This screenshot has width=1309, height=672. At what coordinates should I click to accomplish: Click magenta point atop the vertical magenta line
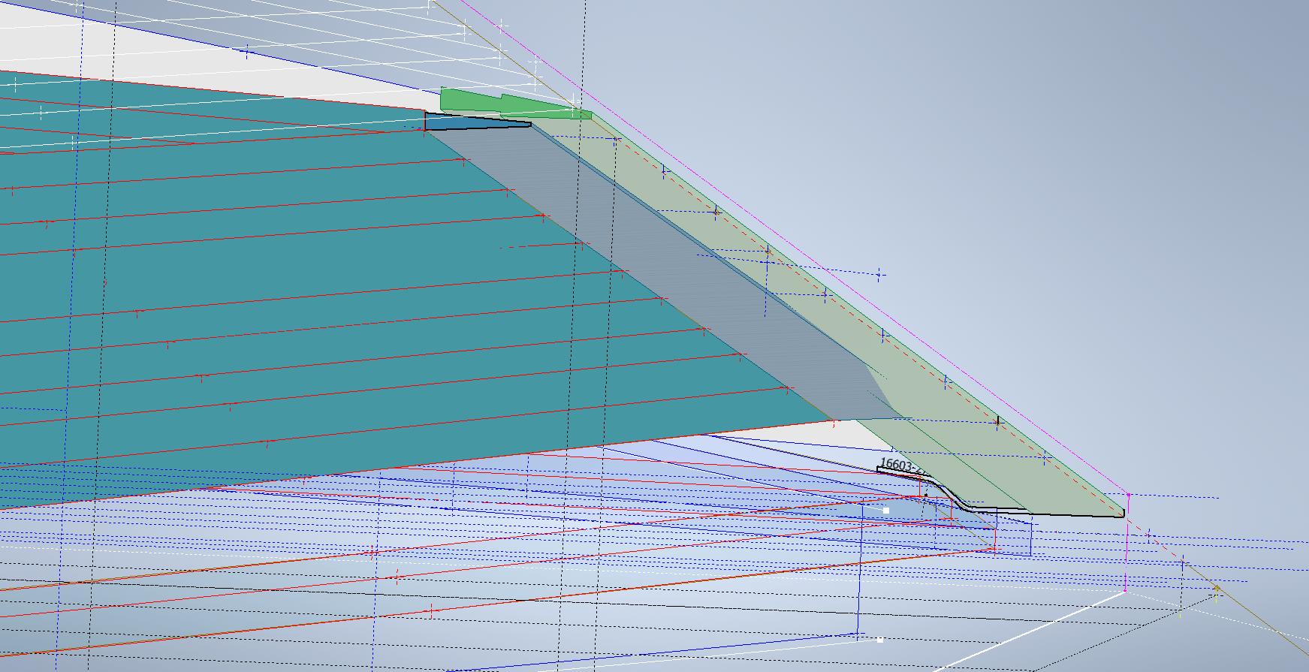pyautogui.click(x=1128, y=495)
